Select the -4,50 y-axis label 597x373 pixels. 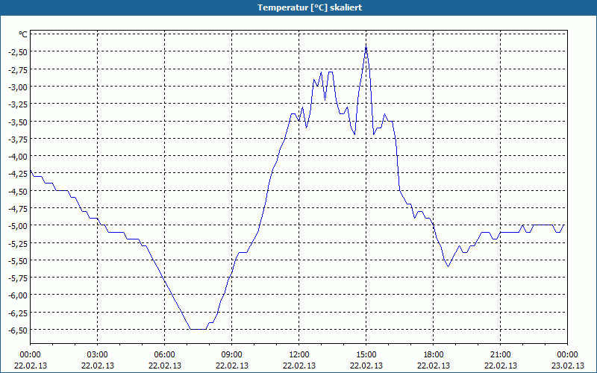[18, 191]
